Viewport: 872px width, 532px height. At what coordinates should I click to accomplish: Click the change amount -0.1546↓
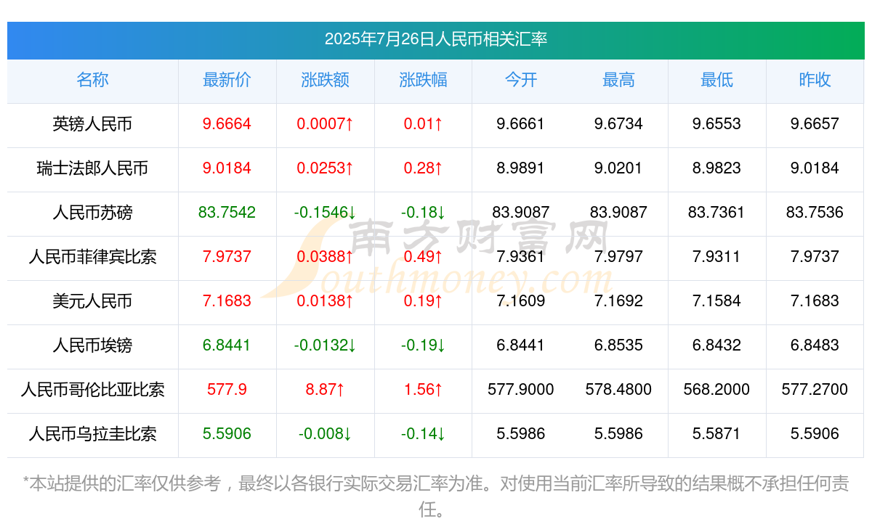point(326,213)
